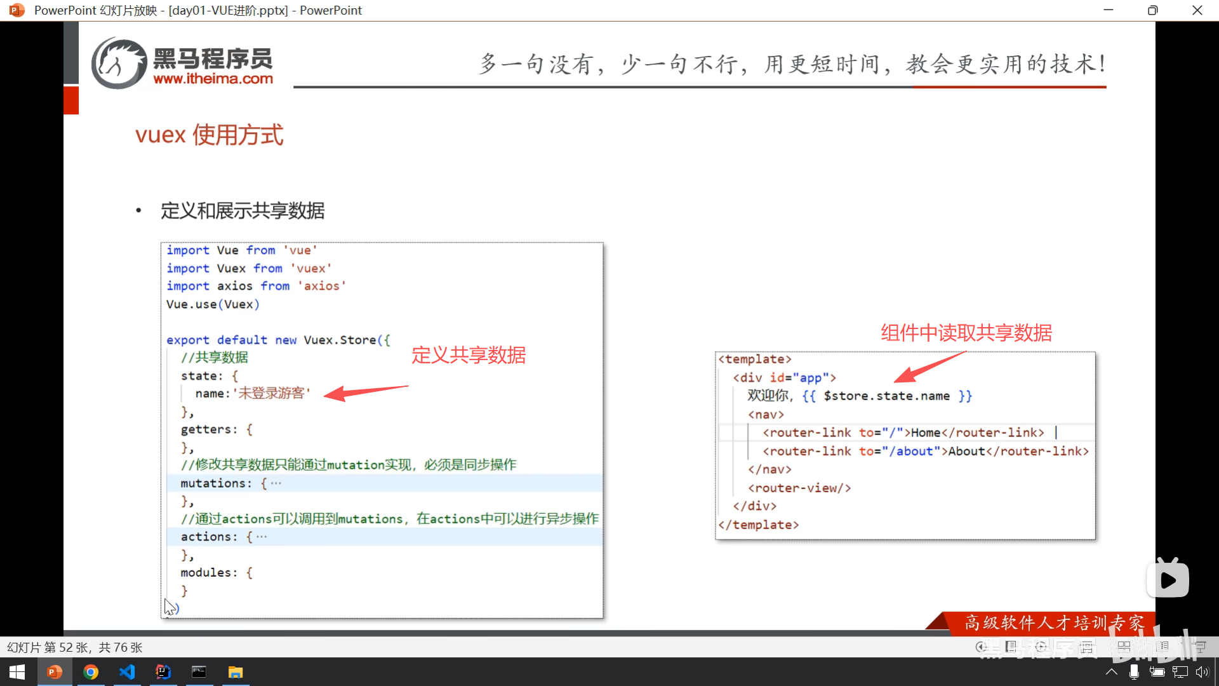Start slideshow from status bar icon
This screenshot has width=1219, height=686.
coord(1200,647)
